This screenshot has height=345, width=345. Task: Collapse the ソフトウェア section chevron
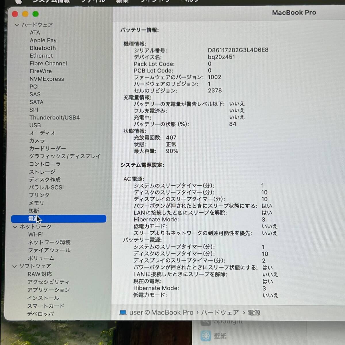click(x=15, y=266)
